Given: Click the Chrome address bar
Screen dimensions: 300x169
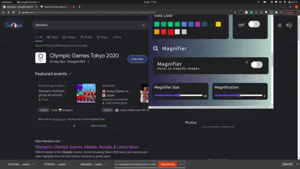Looking at the screenshot, I should pos(126,12).
